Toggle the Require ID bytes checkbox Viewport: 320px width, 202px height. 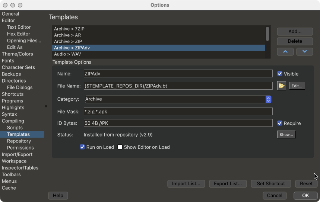tap(280, 123)
